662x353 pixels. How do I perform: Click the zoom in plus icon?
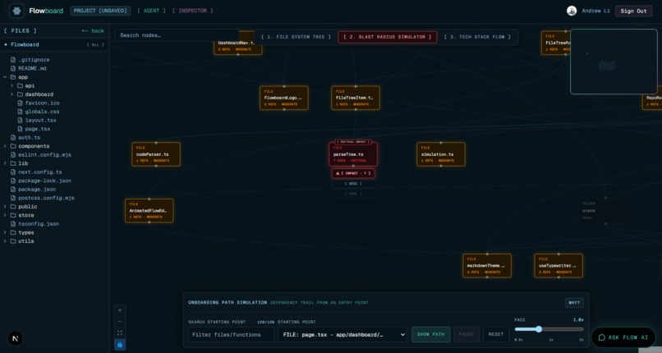120,310
